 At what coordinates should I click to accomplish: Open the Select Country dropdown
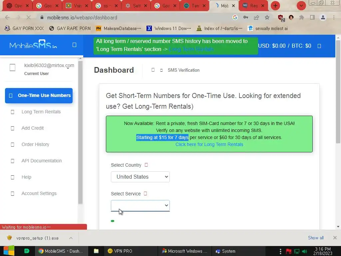[x=140, y=177]
